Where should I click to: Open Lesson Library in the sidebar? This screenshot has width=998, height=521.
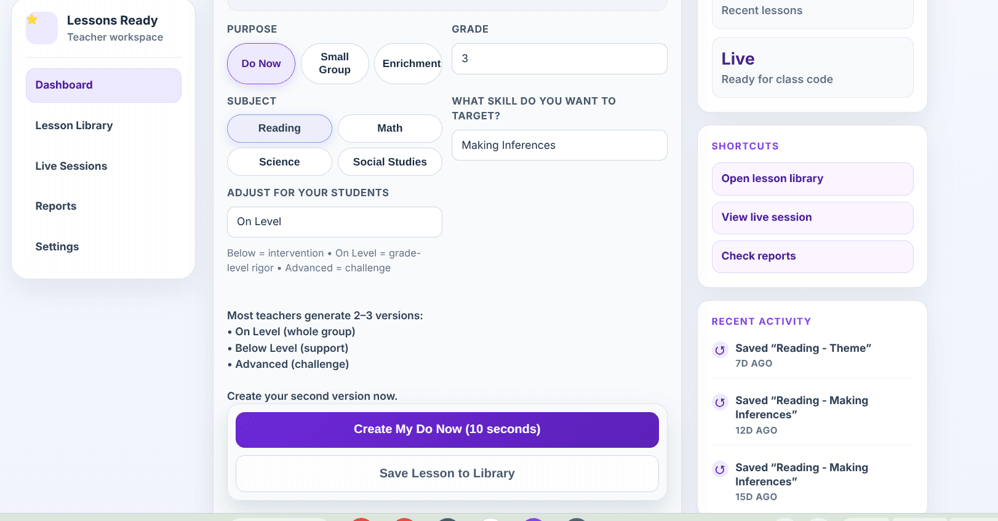pyautogui.click(x=103, y=125)
